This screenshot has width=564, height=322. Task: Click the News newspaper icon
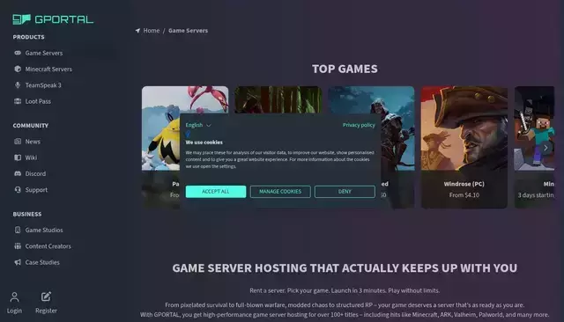pyautogui.click(x=18, y=142)
